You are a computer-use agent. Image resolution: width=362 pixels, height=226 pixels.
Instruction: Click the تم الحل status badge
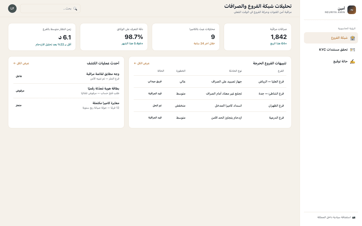[x=157, y=105]
